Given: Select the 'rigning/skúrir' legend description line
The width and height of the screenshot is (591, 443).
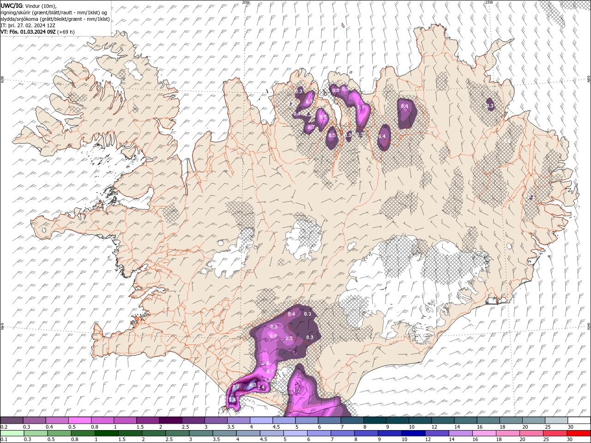Looking at the screenshot, I should [x=54, y=12].
